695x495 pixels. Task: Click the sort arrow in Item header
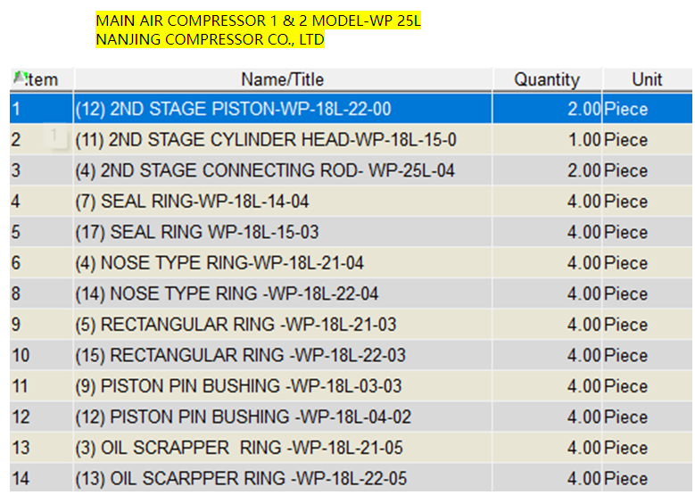point(20,78)
